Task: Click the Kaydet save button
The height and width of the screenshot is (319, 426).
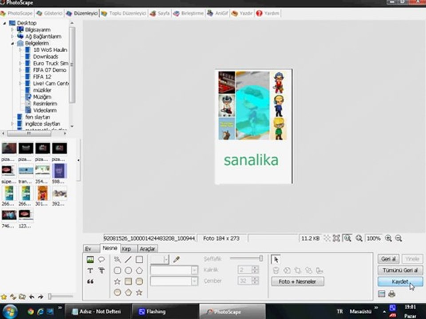Action: point(400,282)
